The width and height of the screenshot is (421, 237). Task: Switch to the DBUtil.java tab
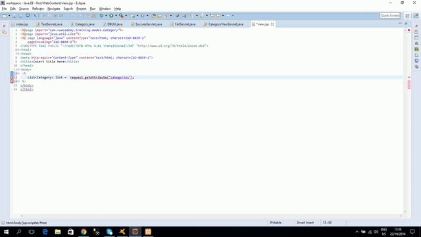(113, 24)
